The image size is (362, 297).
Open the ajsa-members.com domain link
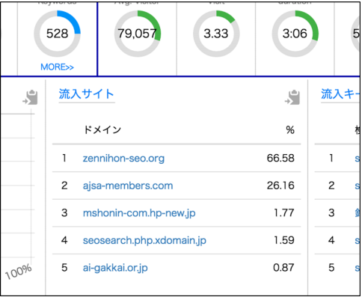[x=128, y=186]
